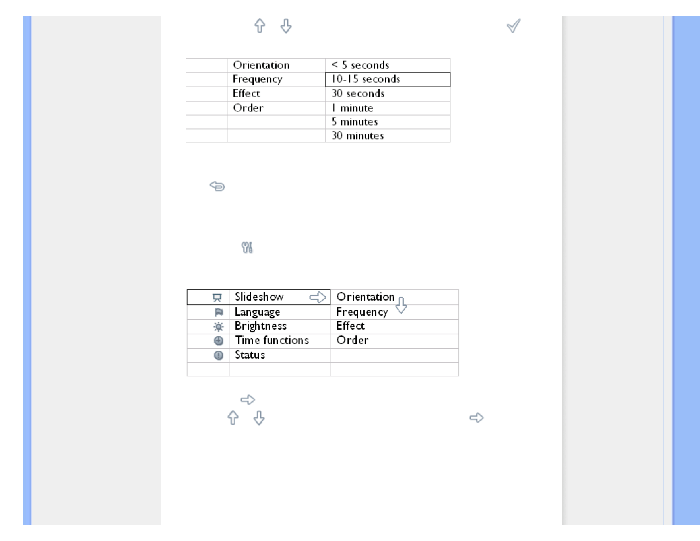Click the Time functions clock icon

click(219, 341)
